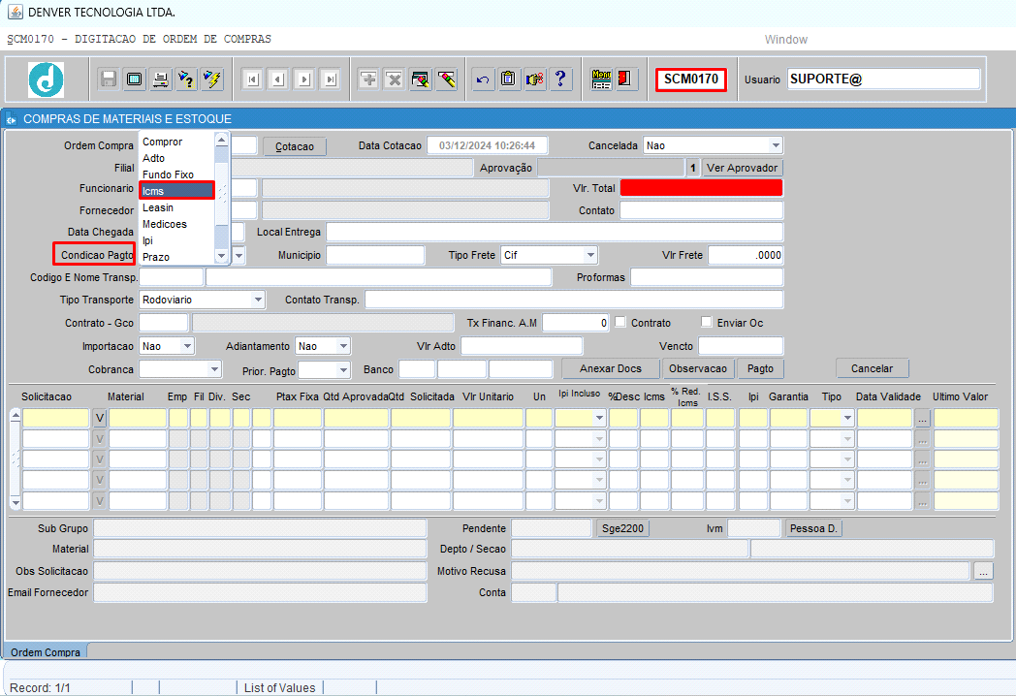
Task: Click the Java icon in the title bar
Action: 15,12
